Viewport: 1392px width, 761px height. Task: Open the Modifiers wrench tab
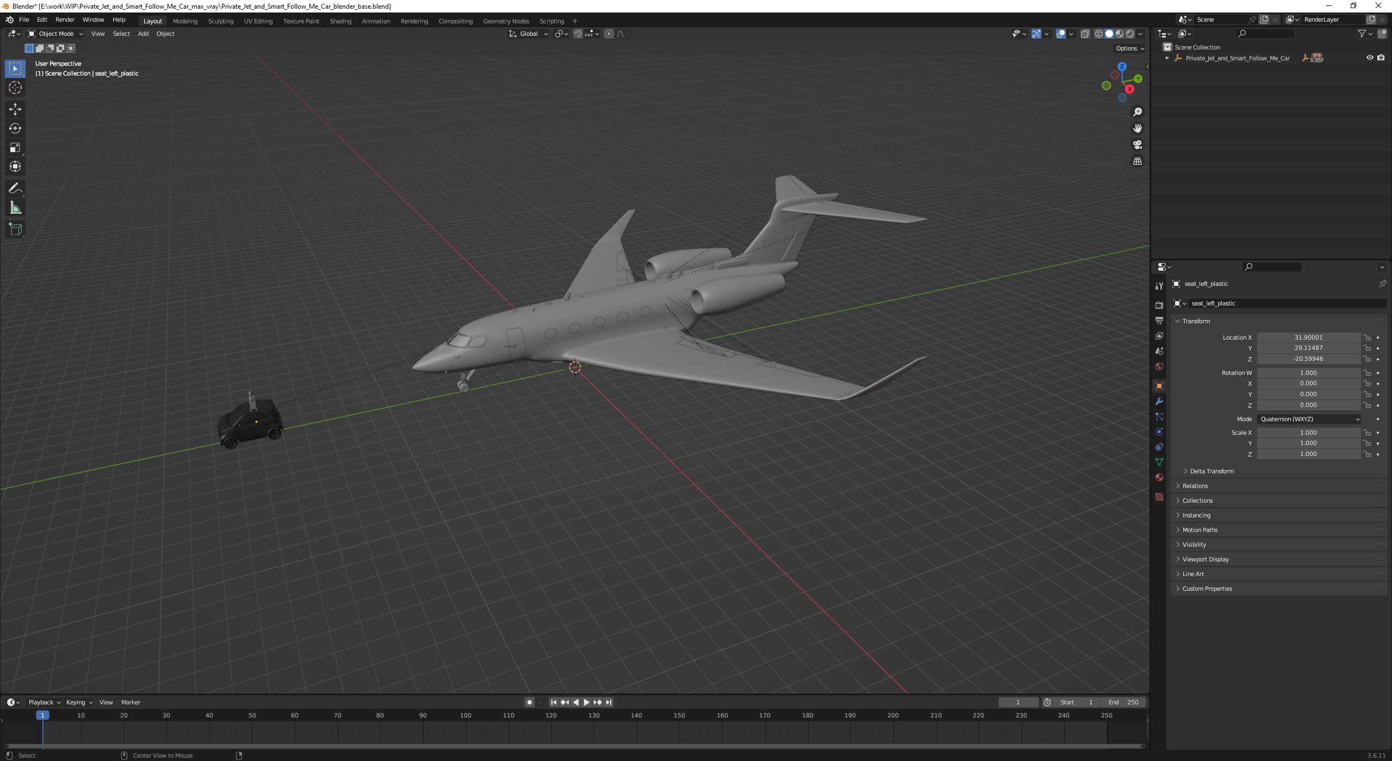(x=1159, y=401)
